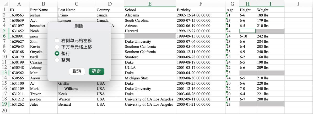313x114 pixels.
Task: Select column J header
Action: click(298, 4)
